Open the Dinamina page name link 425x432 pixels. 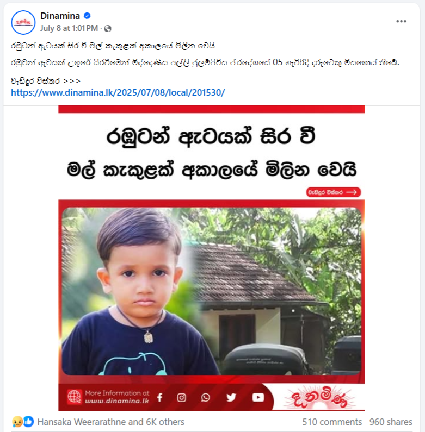(x=60, y=16)
